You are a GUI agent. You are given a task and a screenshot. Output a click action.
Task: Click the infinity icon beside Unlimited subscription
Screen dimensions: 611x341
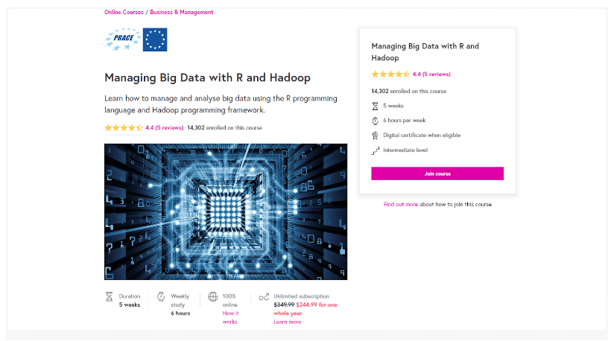point(264,296)
